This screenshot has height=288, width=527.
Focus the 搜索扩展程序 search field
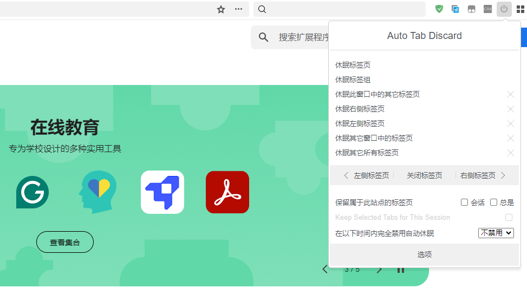290,37
